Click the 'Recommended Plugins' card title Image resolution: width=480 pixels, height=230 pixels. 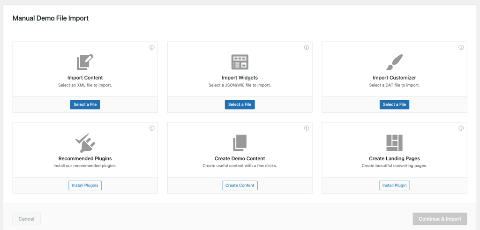[85, 158]
